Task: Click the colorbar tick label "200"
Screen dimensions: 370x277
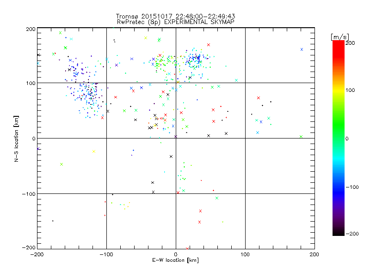Action: pyautogui.click(x=350, y=43)
